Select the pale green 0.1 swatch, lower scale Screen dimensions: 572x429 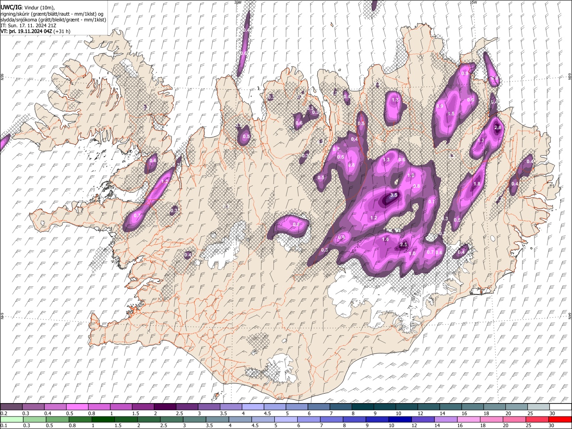click(11, 420)
